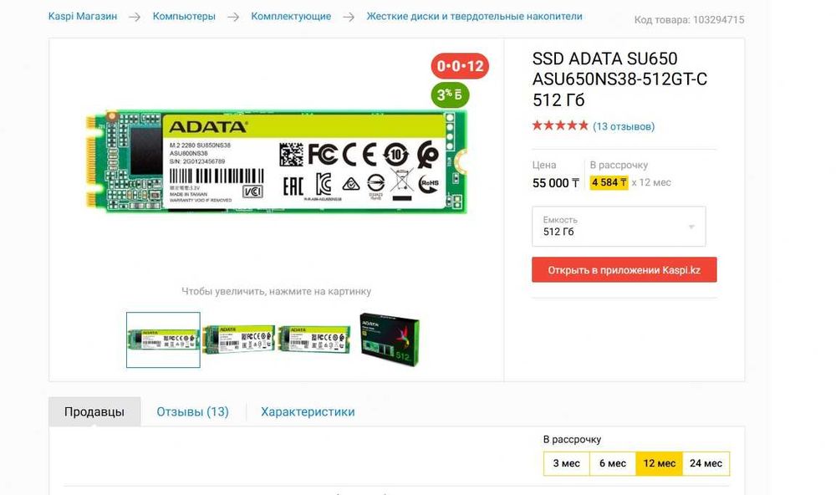Open Комплектующие breadcrumb link
The height and width of the screenshot is (495, 836).
(x=291, y=16)
